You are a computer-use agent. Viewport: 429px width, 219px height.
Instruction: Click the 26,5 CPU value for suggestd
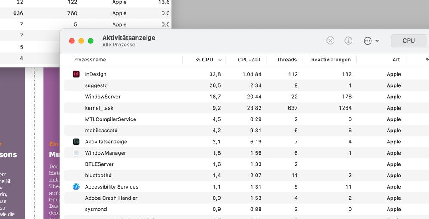point(215,85)
